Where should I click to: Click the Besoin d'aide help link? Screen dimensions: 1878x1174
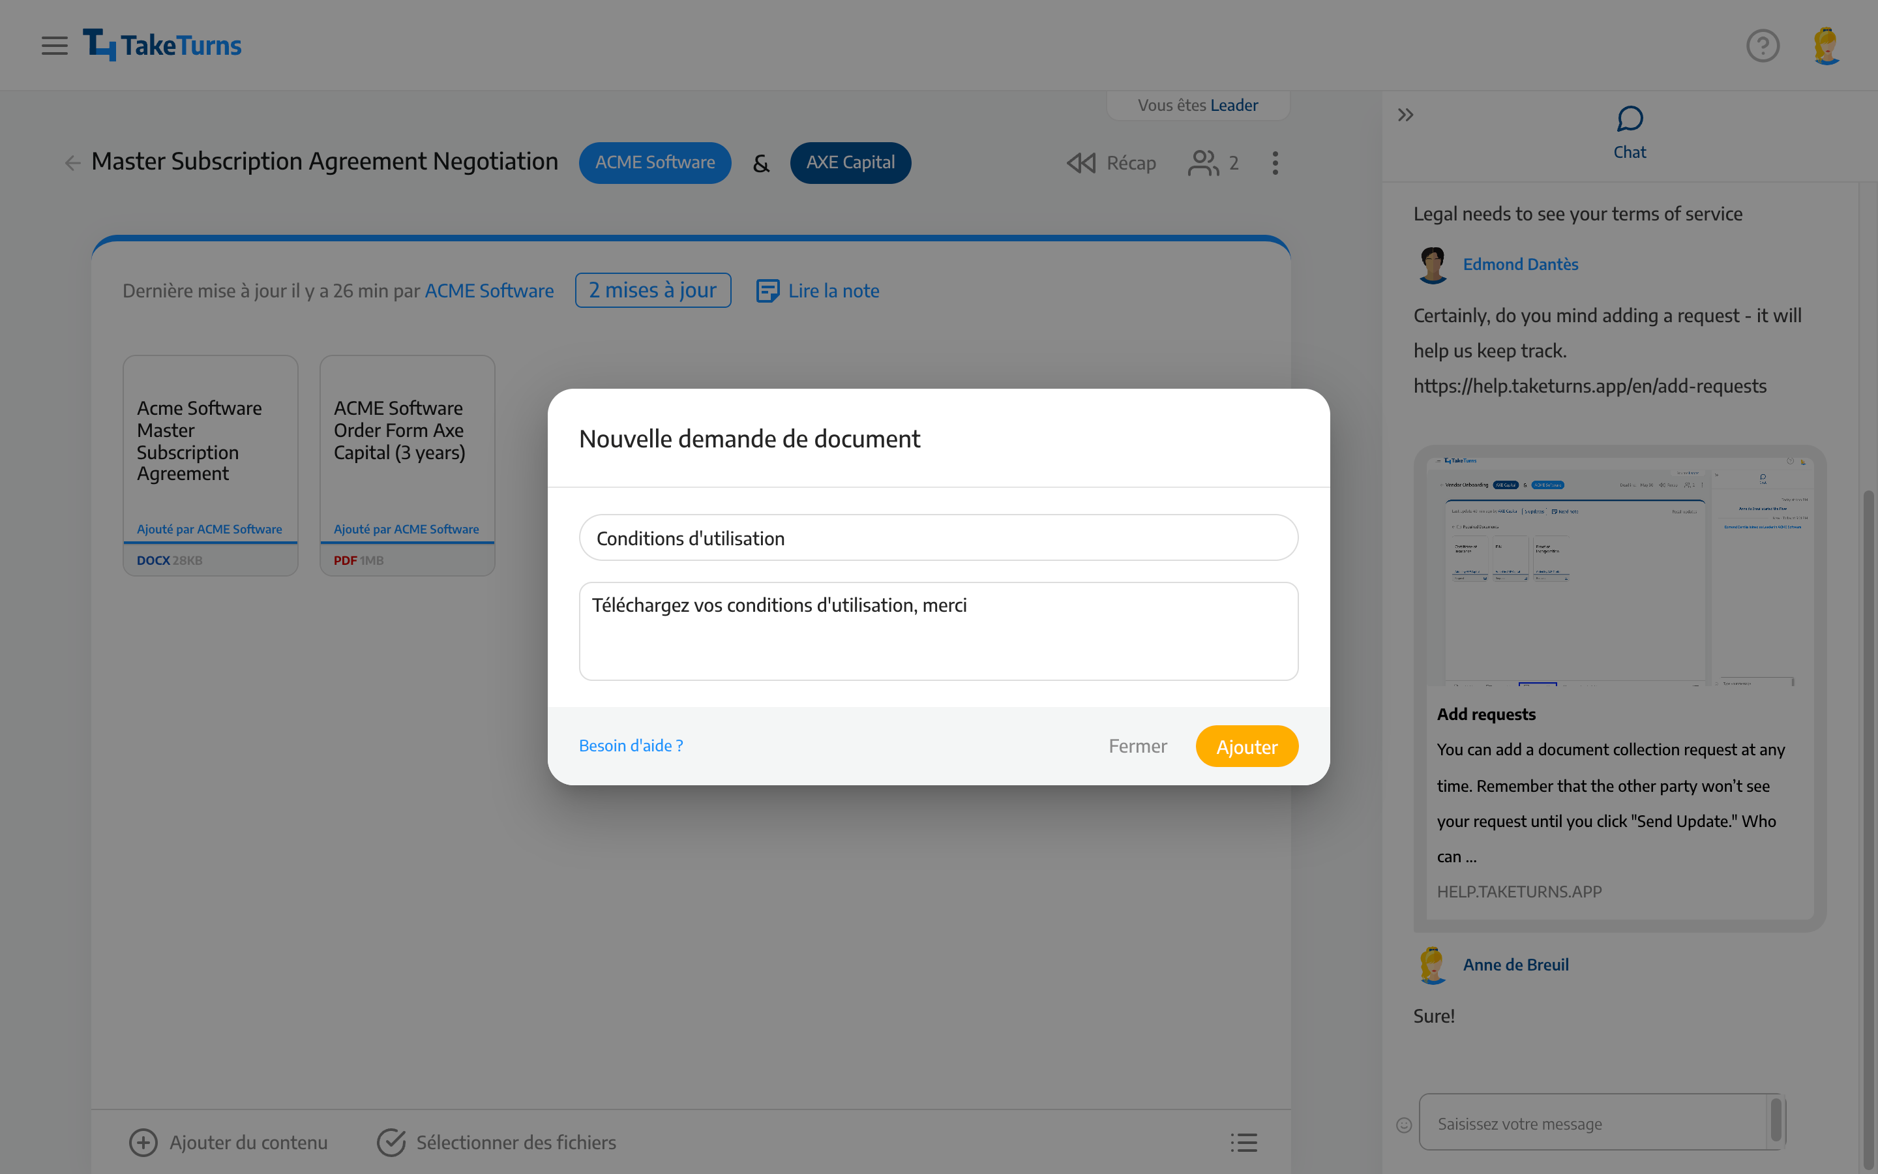pyautogui.click(x=630, y=745)
